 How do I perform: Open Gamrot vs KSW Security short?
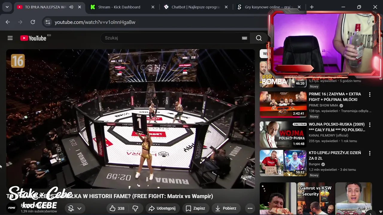(316, 199)
